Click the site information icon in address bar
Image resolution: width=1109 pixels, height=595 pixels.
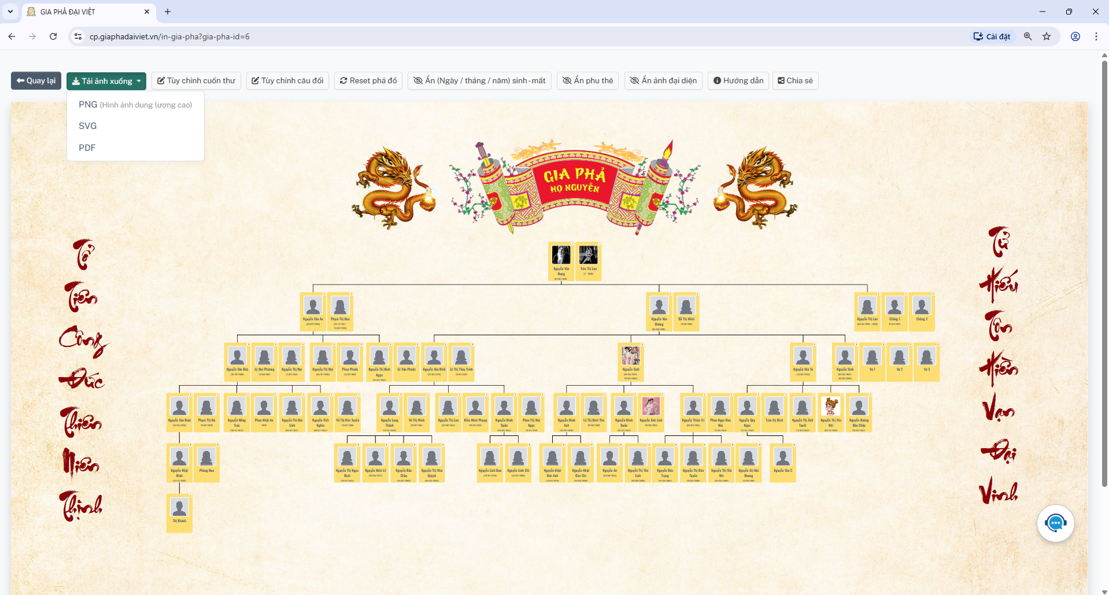click(x=78, y=36)
